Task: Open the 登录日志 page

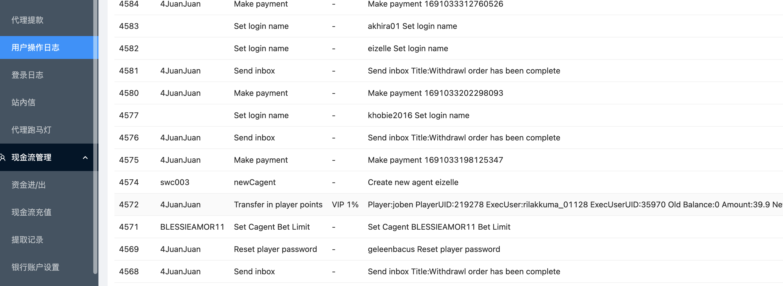Action: (27, 75)
